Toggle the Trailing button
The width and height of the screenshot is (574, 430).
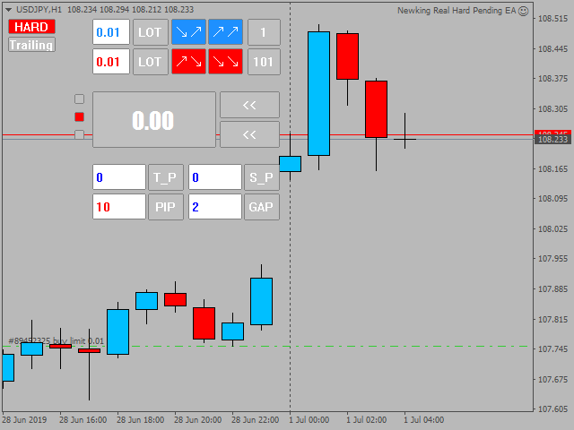coord(31,45)
